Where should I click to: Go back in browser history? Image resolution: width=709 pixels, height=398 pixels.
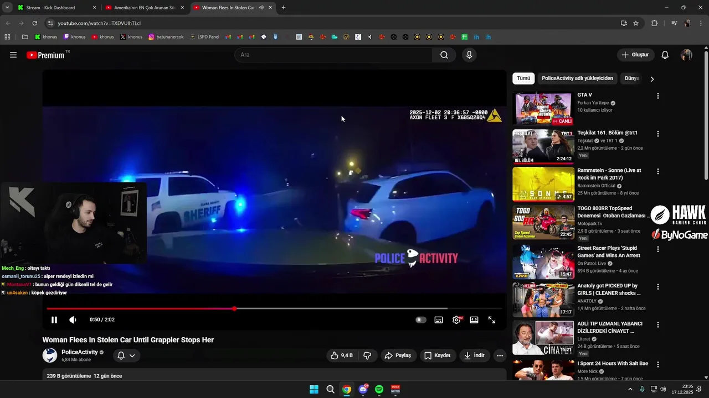pyautogui.click(x=8, y=23)
